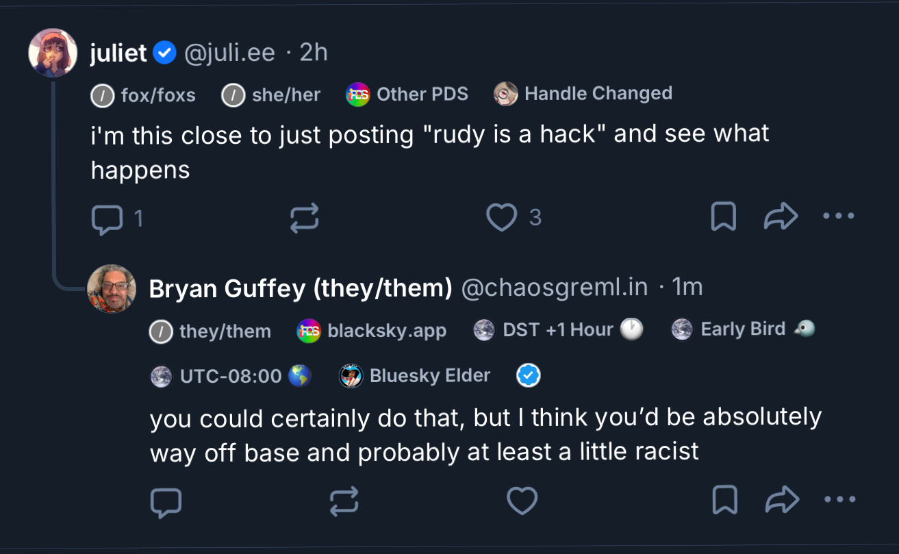
Task: Like Bryan Guffey's reply
Action: 522,501
